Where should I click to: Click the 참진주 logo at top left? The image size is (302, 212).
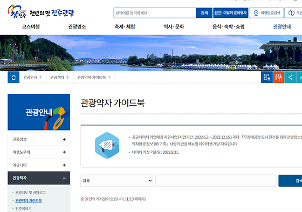17,11
